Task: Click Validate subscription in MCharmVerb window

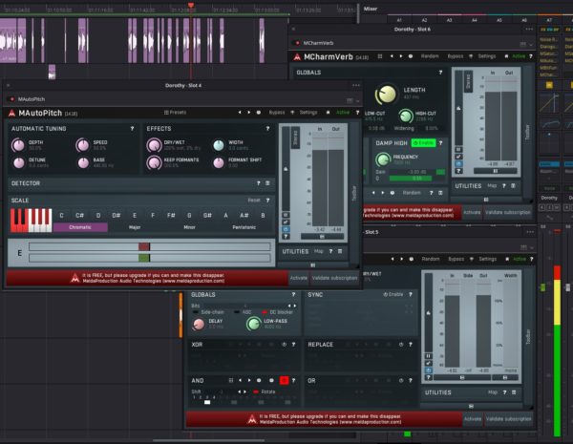Action: (508, 212)
